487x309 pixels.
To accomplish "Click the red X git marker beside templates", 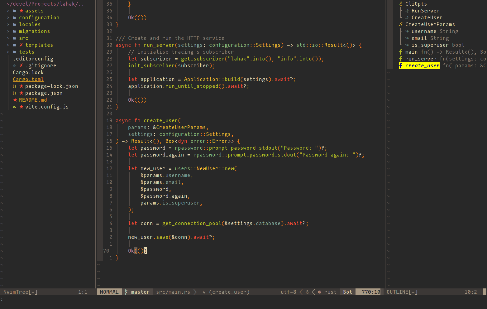I will (x=21, y=45).
